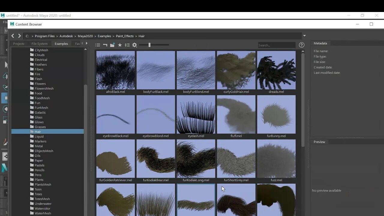
Task: Select the highlighted Hair folder
Action: (x=47, y=132)
